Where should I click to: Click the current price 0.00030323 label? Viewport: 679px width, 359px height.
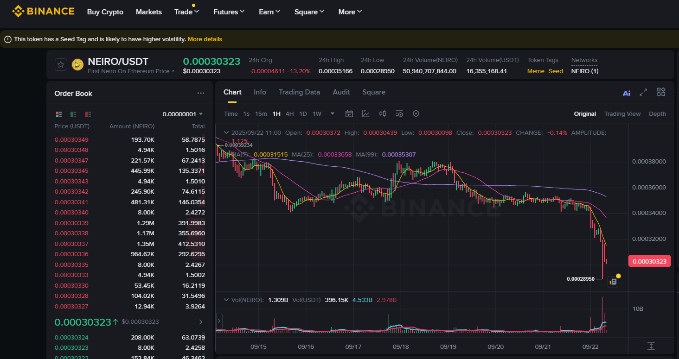[649, 261]
